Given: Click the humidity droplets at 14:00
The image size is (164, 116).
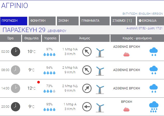Looking at the screenshot, I should pos(49,91).
